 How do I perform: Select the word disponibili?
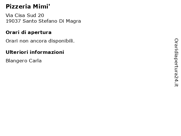(x=61, y=41)
